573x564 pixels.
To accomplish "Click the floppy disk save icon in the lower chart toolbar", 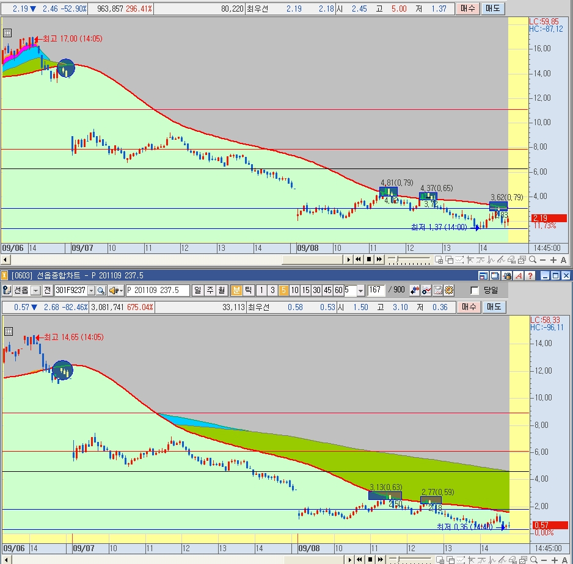I will coord(438,291).
